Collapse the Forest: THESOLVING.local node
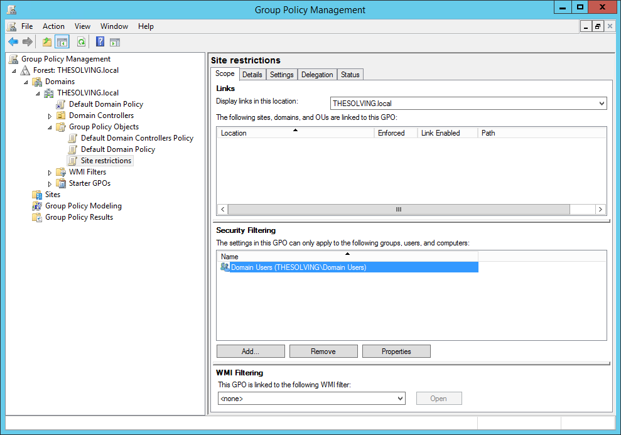This screenshot has height=435, width=621. click(14, 71)
